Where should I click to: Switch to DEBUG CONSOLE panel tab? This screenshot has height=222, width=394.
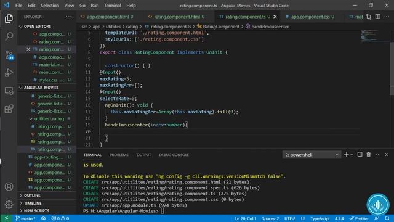tap(174, 155)
